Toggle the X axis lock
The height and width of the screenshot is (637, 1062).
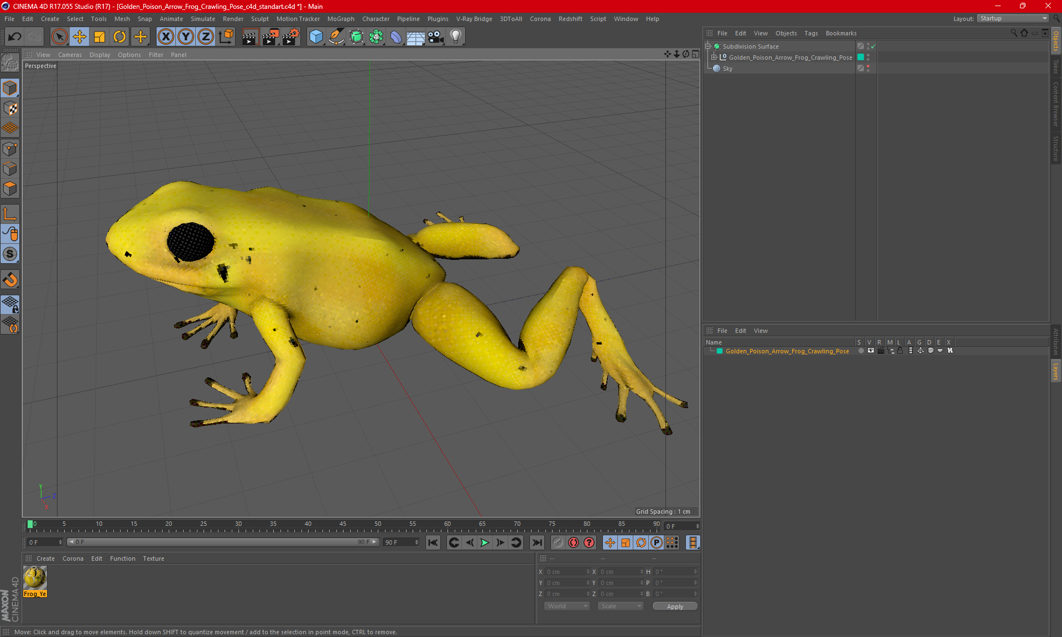[165, 37]
